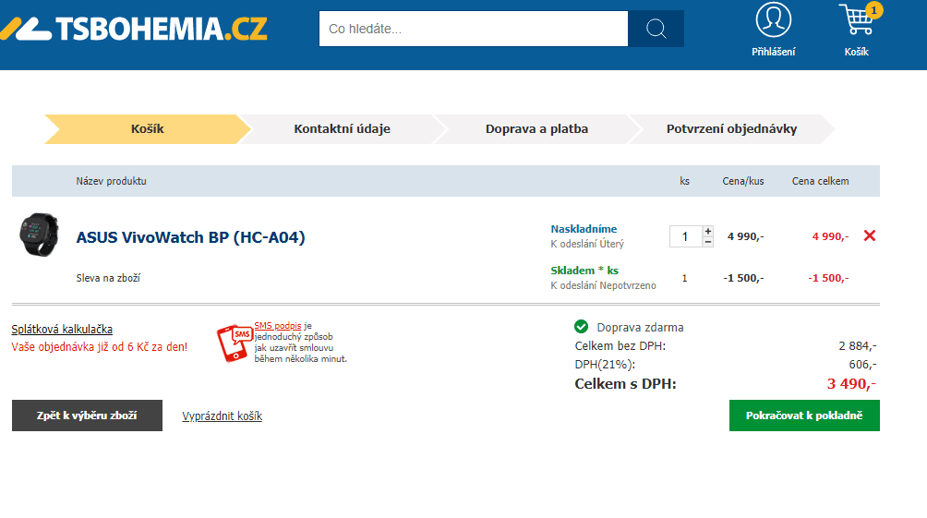Focus the Co hledáte search field
Image resolution: width=927 pixels, height=518 pixels.
[473, 29]
